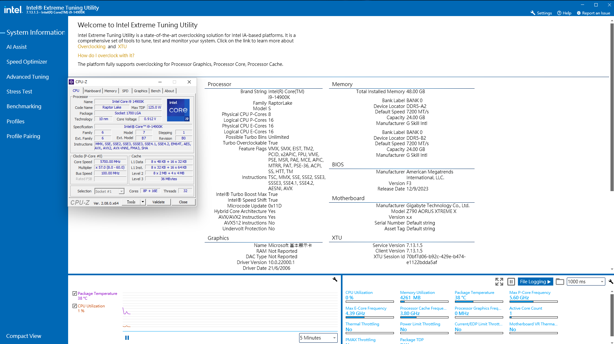This screenshot has width=614, height=344.
Task: Click the main page vertical scrollbar
Action: click(612, 108)
